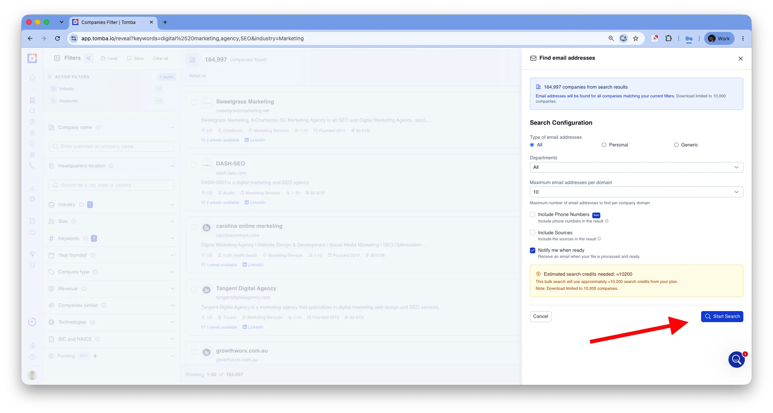Click info icon next to phone numbers description
The image size is (773, 413).
click(x=607, y=221)
